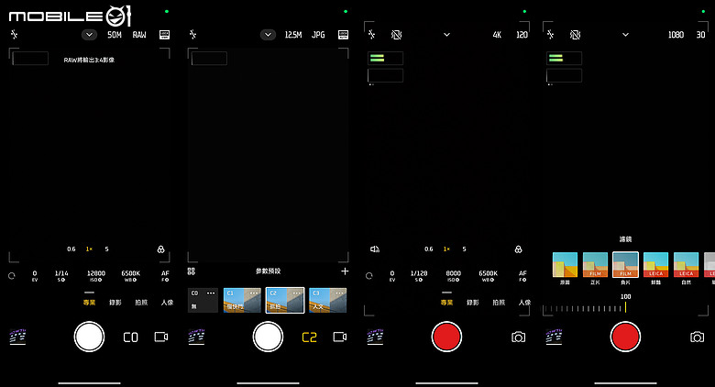Reset parameters beside the 1/128 shutter
Image resolution: width=715 pixels, height=387 pixels.
369,276
